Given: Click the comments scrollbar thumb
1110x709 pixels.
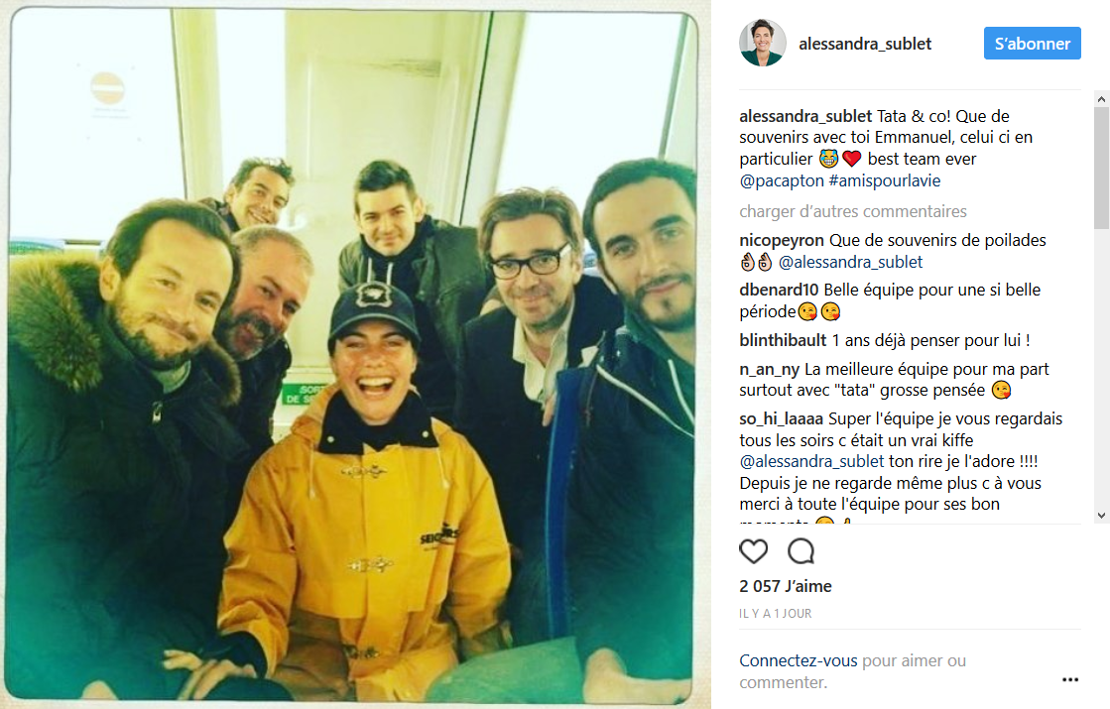Looking at the screenshot, I should [1101, 169].
